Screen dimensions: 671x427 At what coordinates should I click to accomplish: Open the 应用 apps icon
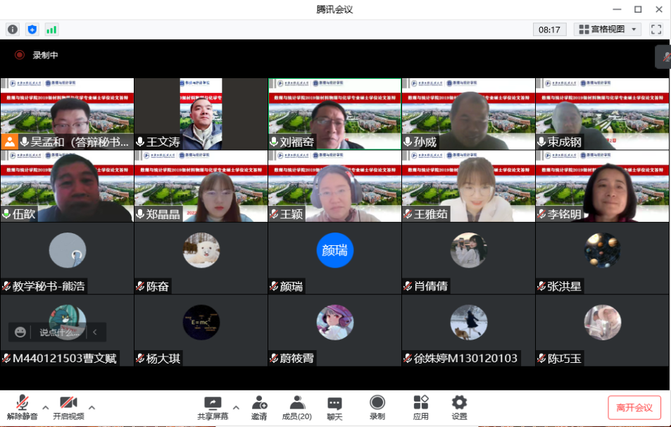[420, 407]
